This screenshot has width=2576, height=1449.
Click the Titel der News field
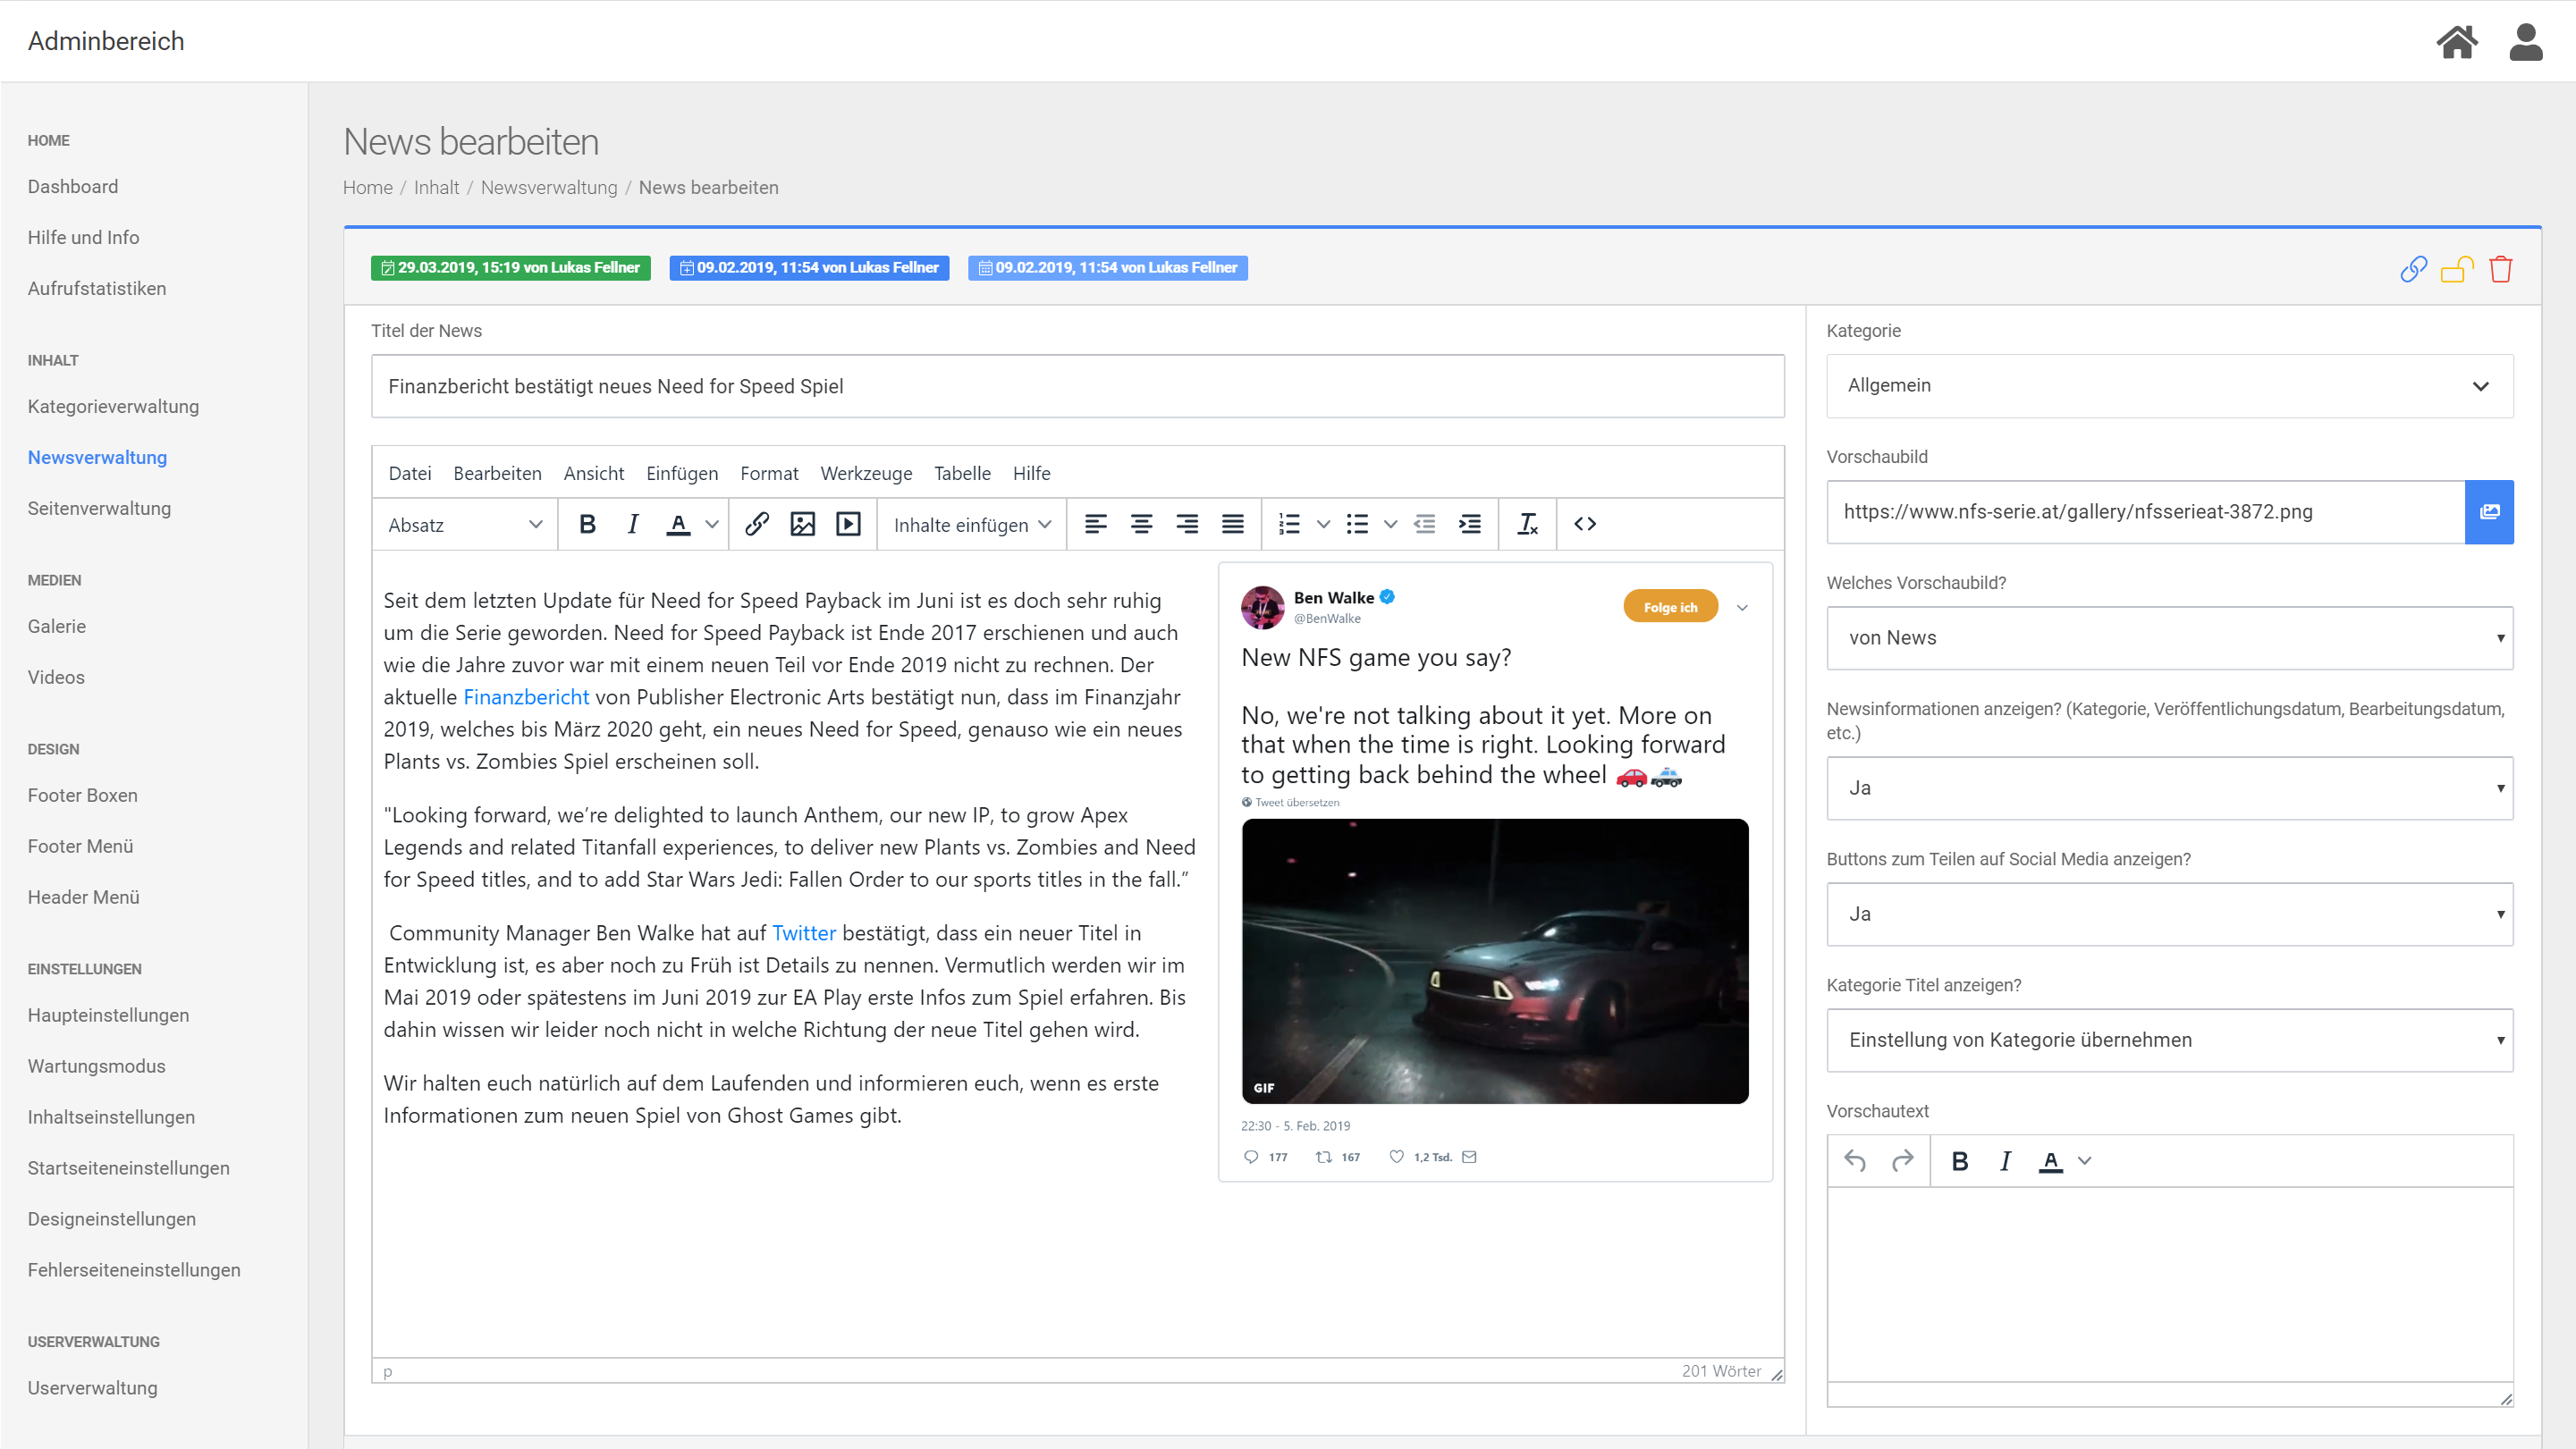pyautogui.click(x=1077, y=386)
